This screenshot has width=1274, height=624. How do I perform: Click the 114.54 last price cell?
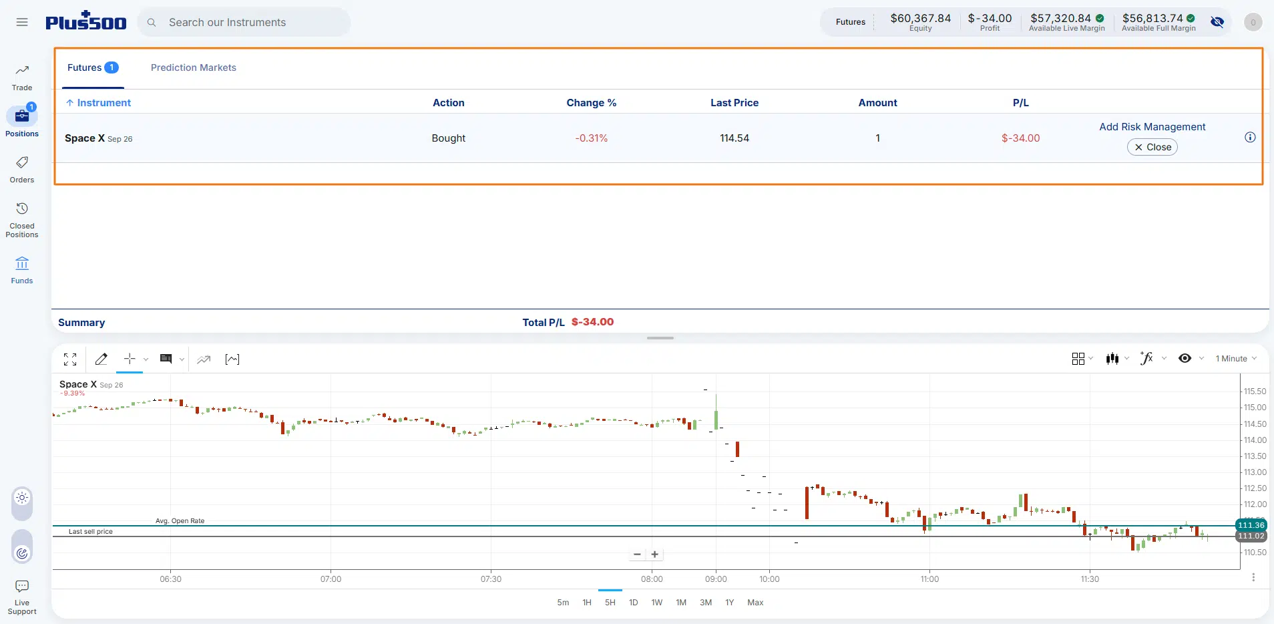coord(734,138)
